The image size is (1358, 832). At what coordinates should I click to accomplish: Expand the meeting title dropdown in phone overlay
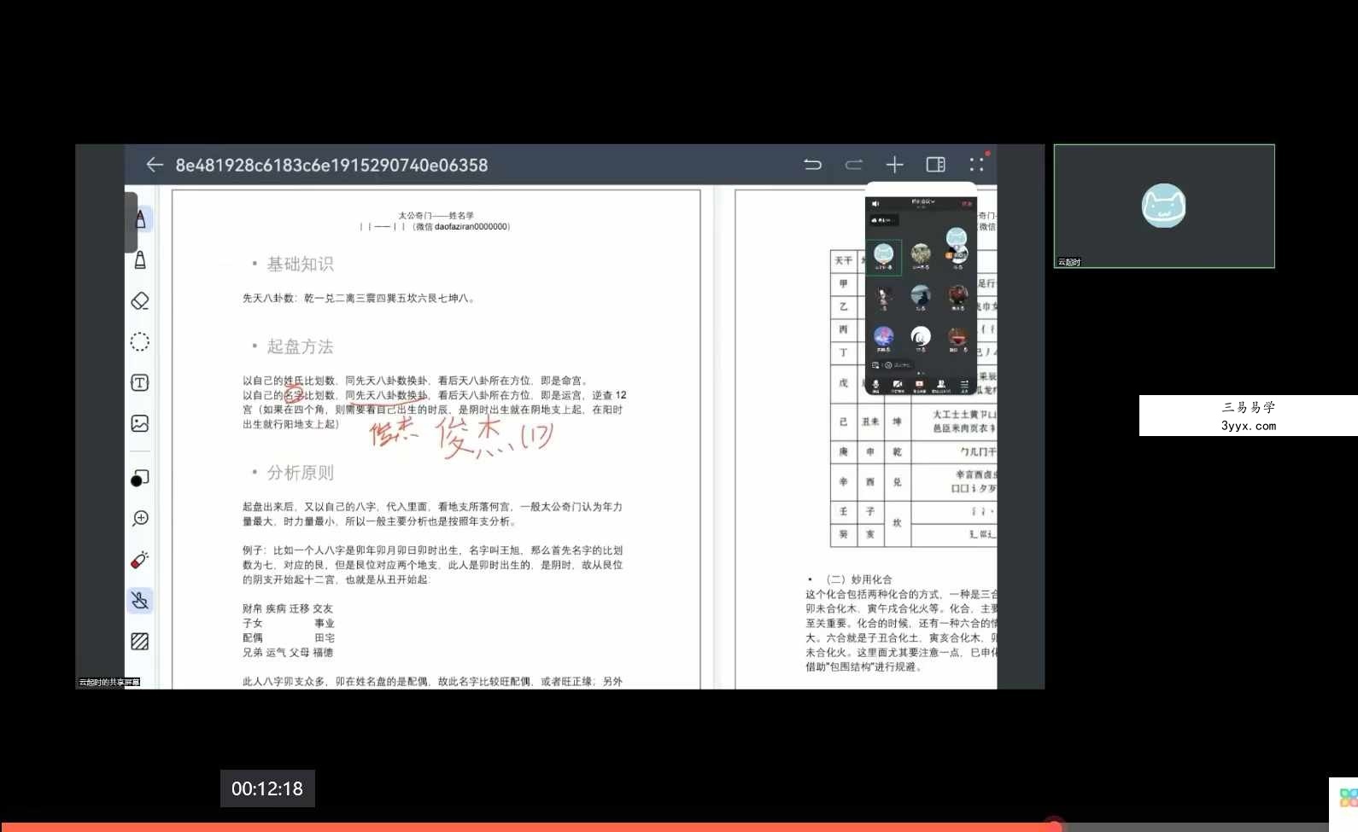[922, 202]
